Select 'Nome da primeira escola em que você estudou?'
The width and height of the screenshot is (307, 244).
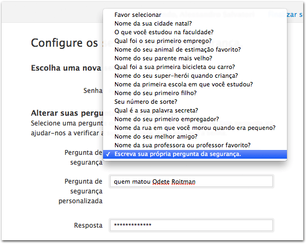195,84
